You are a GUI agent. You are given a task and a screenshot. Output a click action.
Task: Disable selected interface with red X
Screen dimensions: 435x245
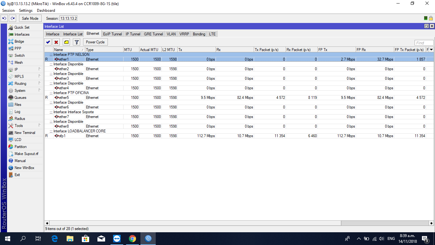(56, 42)
